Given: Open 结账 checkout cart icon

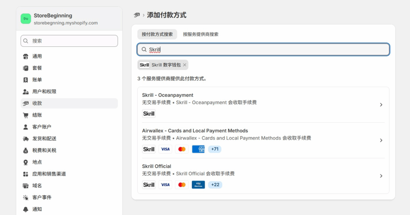Looking at the screenshot, I should (26, 115).
